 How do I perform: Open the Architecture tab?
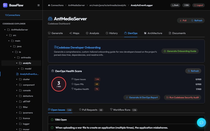click(x=153, y=33)
